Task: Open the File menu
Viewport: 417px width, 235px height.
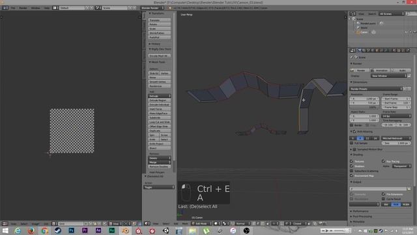Action: coord(13,8)
